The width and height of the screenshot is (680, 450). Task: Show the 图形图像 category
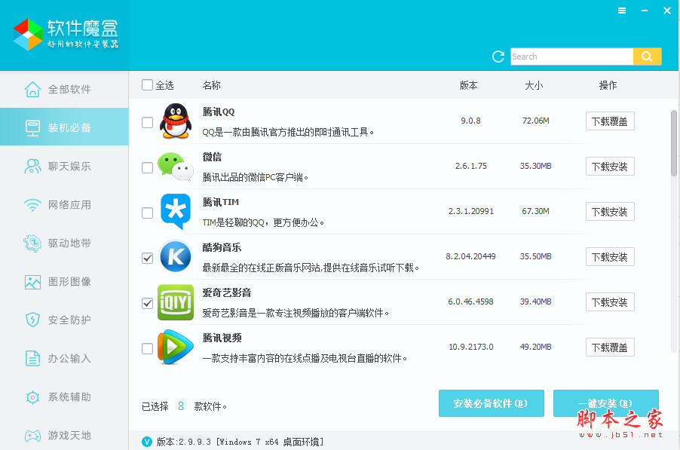[64, 282]
